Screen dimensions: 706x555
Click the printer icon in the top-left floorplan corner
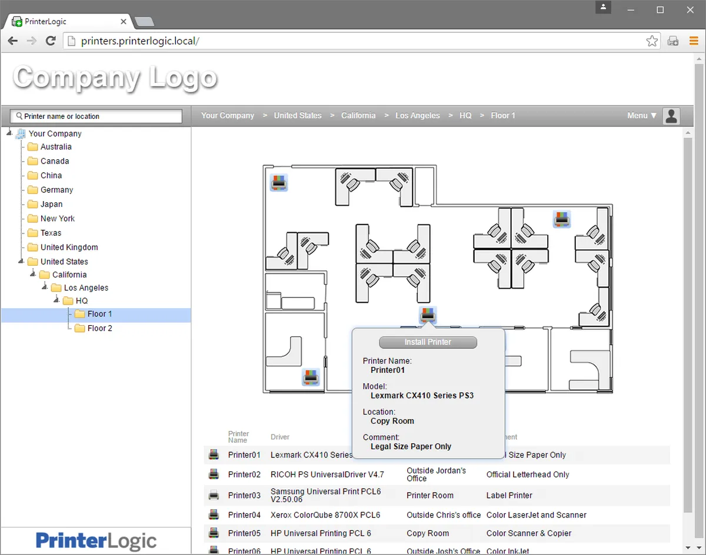click(x=279, y=183)
